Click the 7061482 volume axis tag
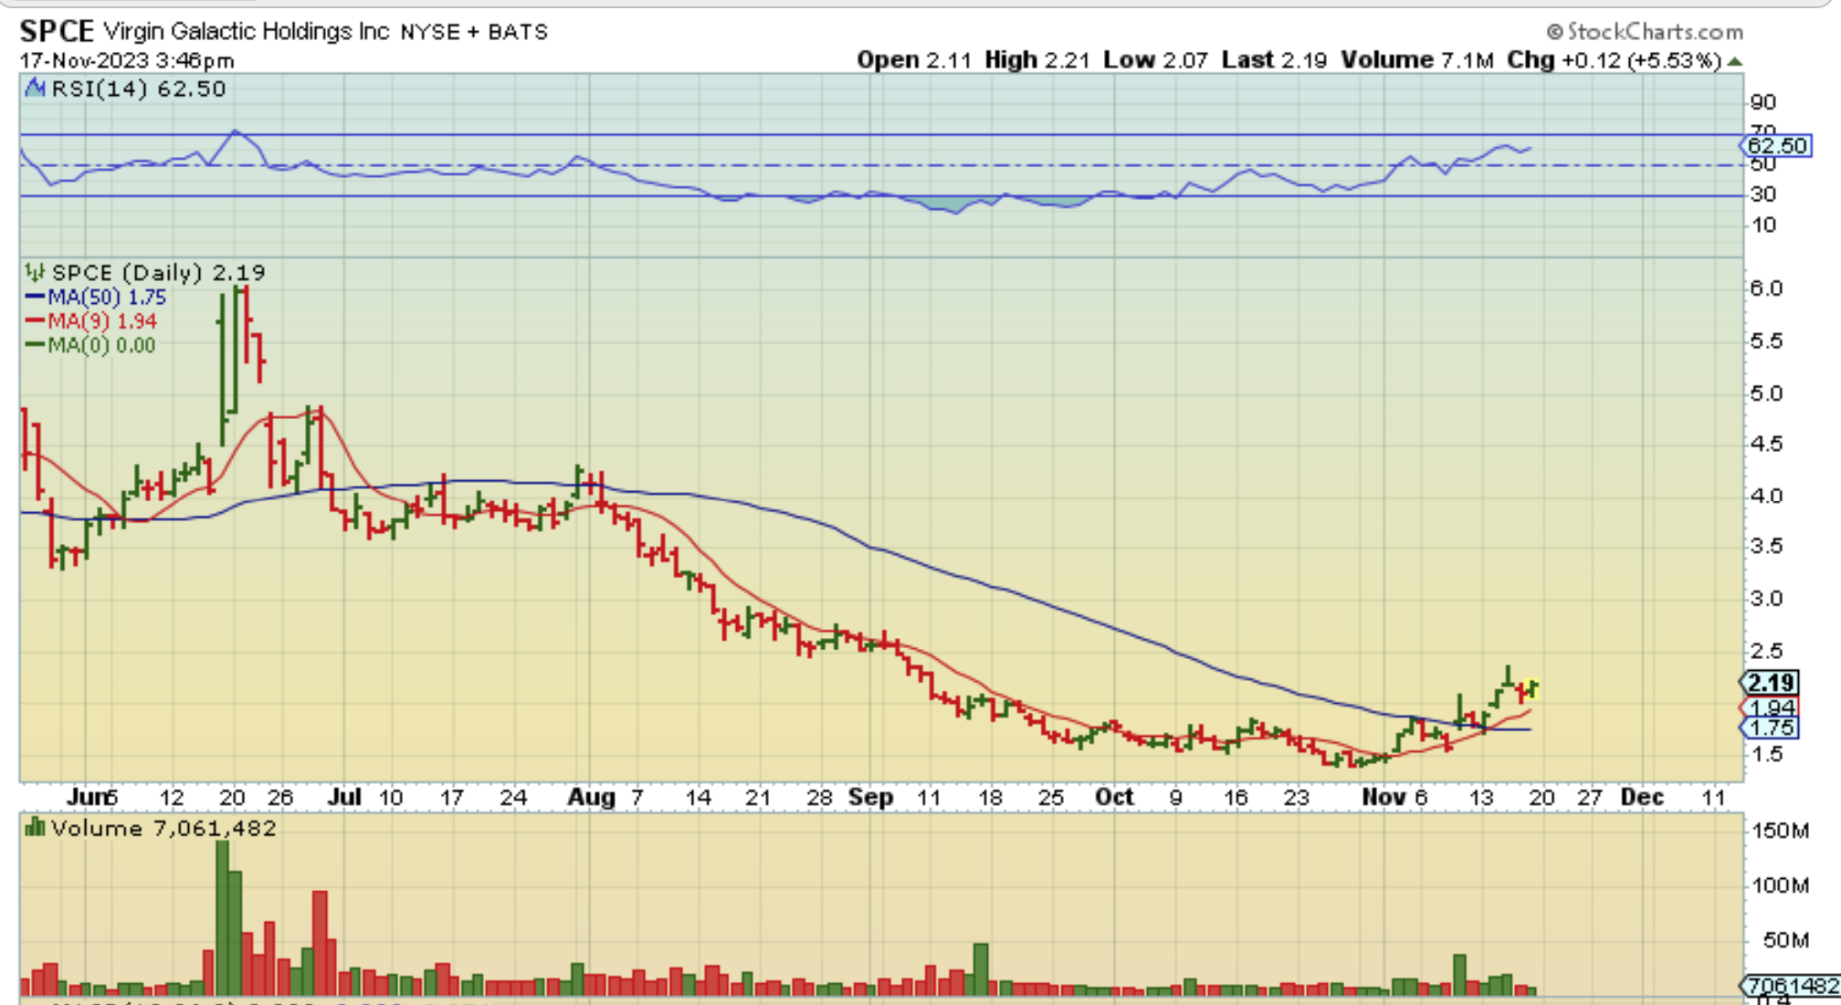 [x=1791, y=986]
